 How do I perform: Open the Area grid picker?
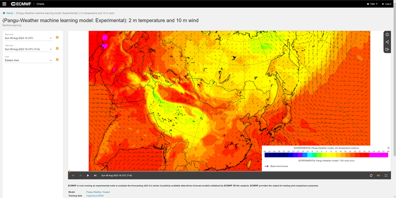pos(57,60)
